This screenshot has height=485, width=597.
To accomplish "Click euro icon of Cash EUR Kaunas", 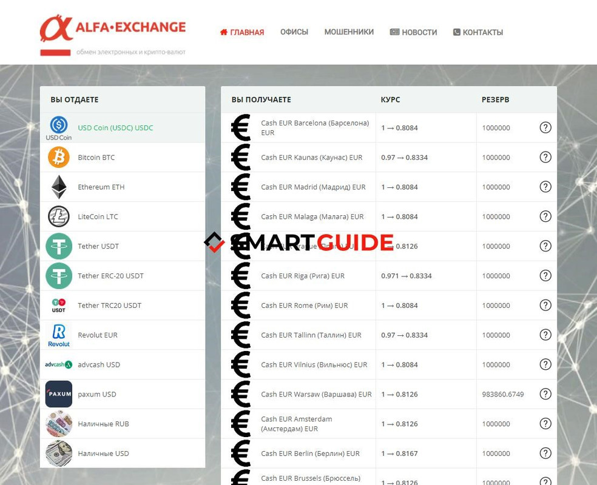I will pyautogui.click(x=241, y=158).
